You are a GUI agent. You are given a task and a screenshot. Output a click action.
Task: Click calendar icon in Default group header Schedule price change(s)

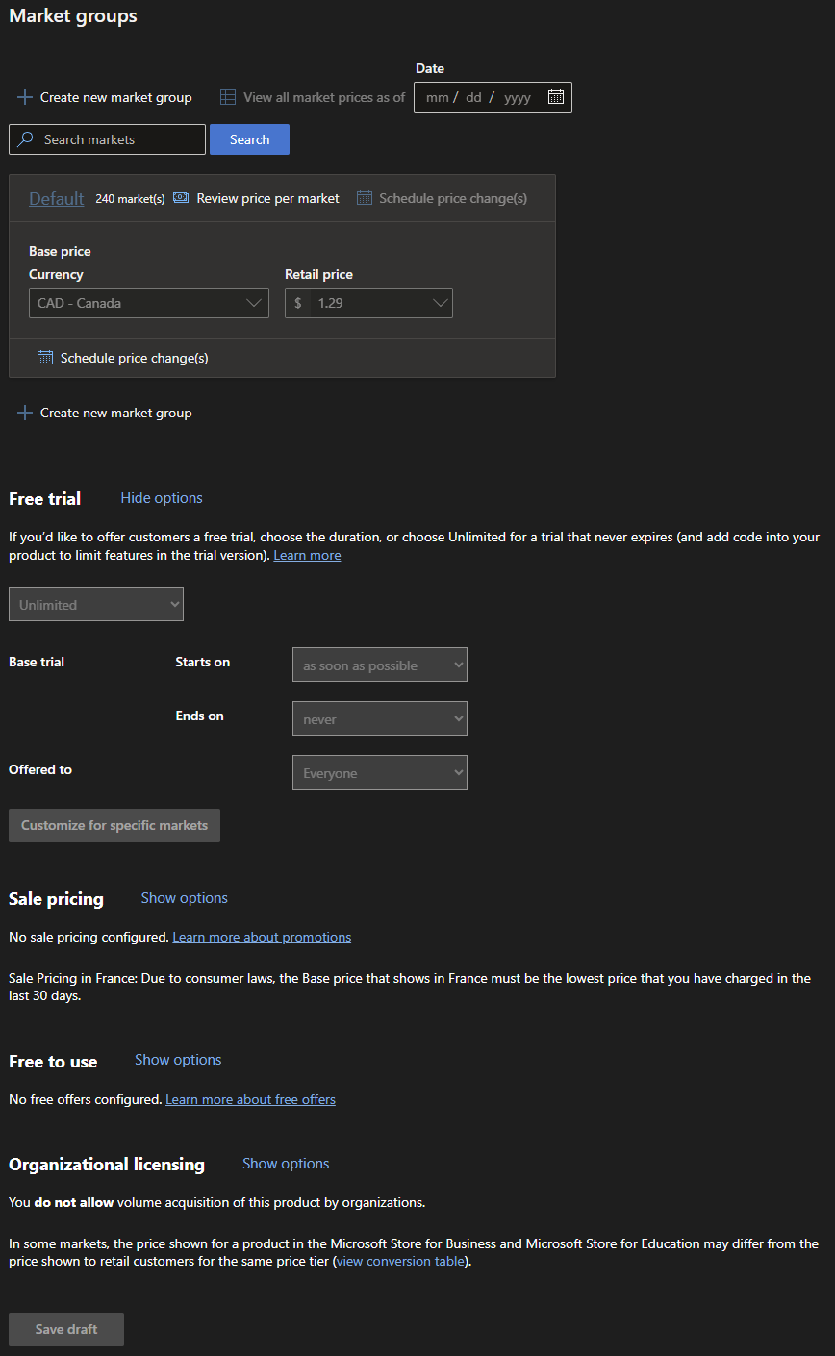pos(364,198)
